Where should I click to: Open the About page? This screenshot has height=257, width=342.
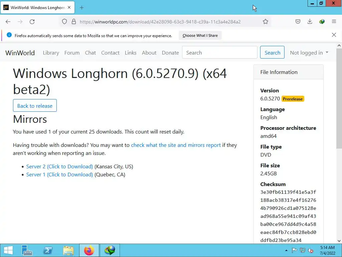149,53
